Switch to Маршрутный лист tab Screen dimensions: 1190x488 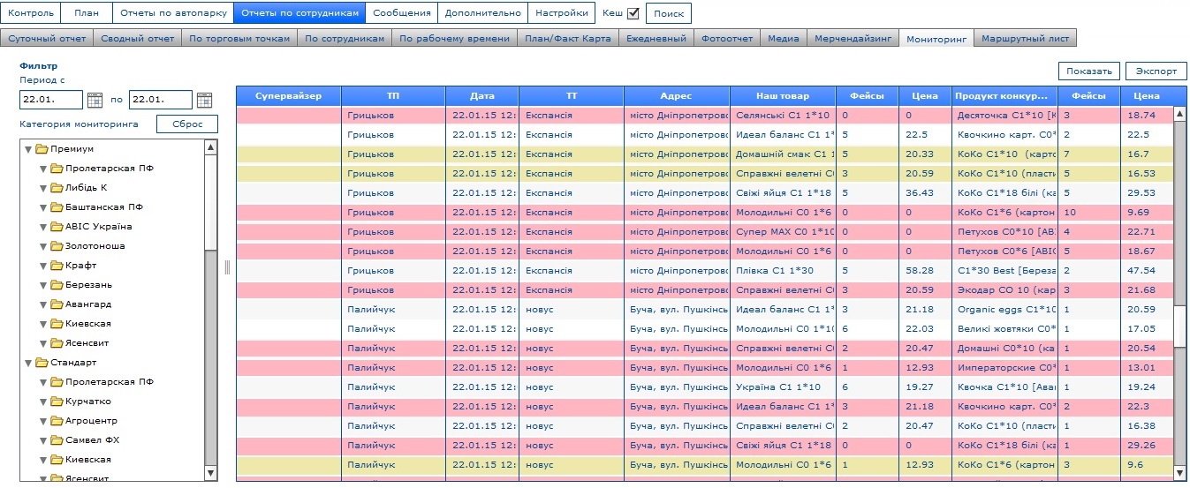[x=1025, y=39]
